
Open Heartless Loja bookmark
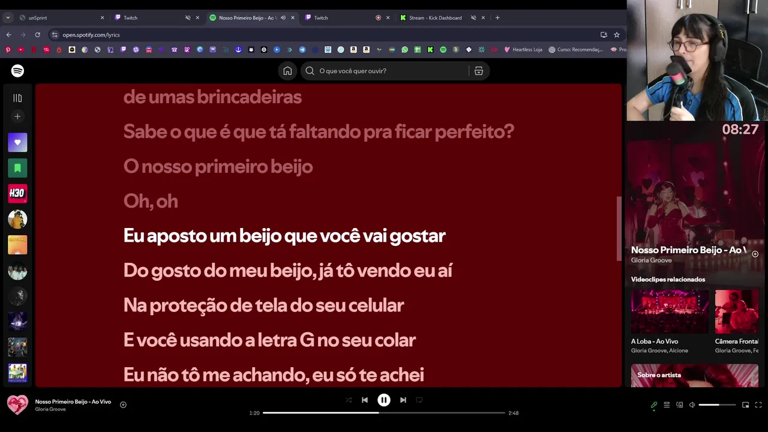pos(523,50)
